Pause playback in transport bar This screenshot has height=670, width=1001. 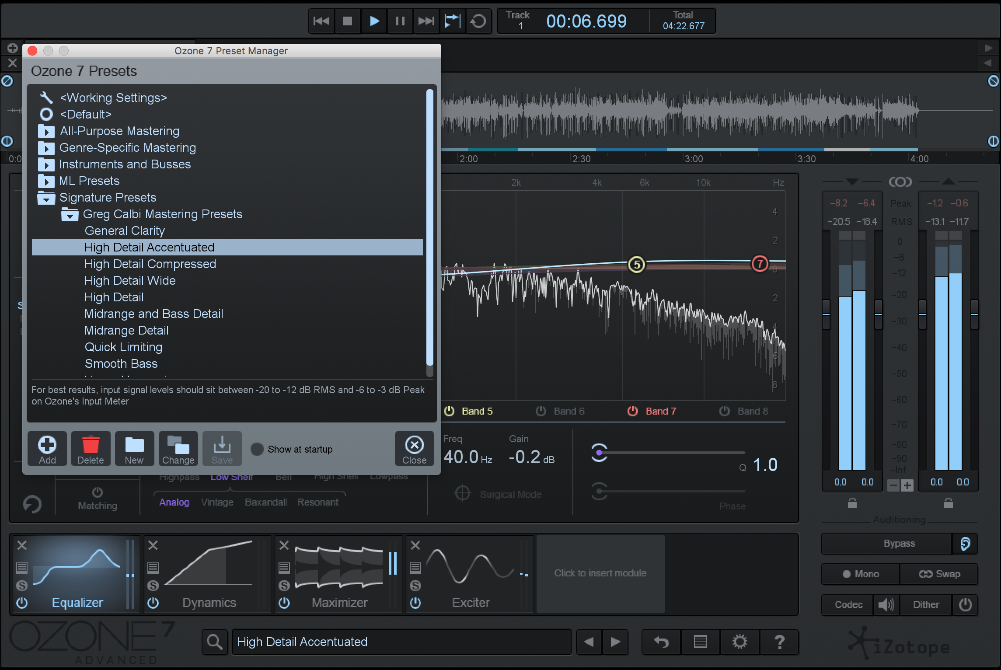(x=400, y=21)
